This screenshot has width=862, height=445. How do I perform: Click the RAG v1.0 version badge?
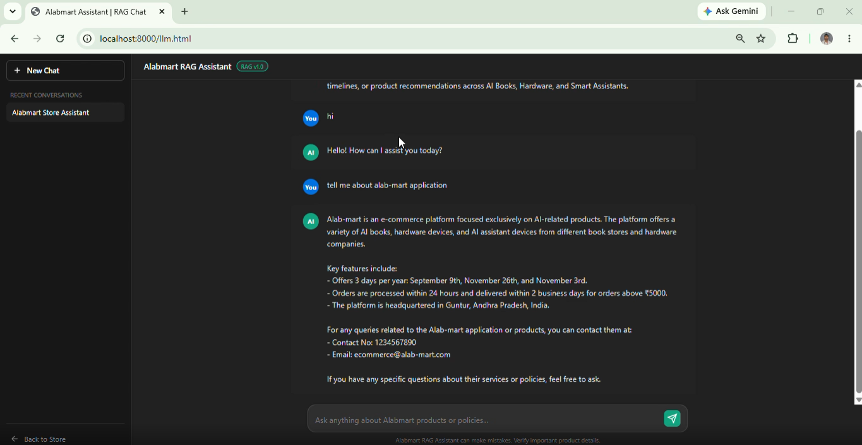pyautogui.click(x=253, y=66)
